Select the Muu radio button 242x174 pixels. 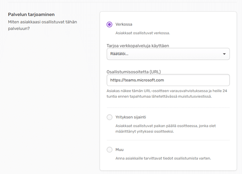(110, 150)
